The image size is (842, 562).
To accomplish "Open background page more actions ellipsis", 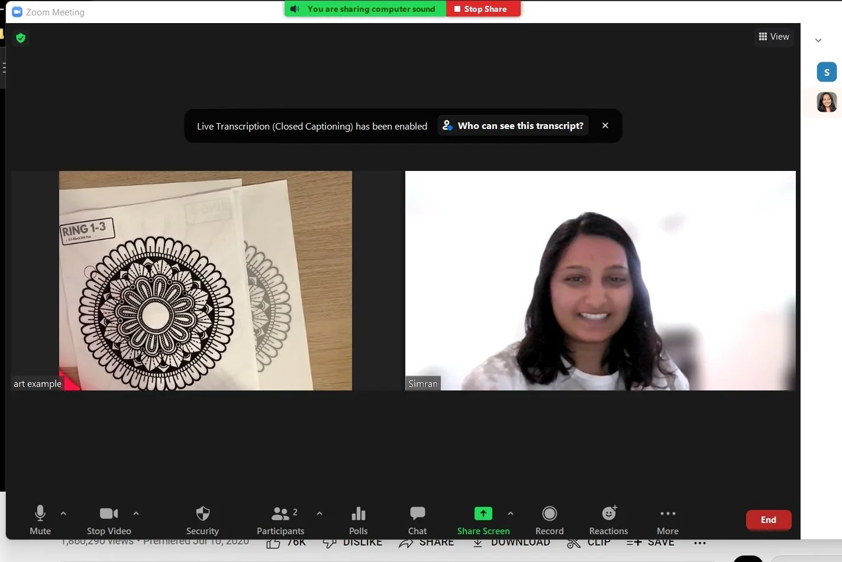I will tap(700, 542).
